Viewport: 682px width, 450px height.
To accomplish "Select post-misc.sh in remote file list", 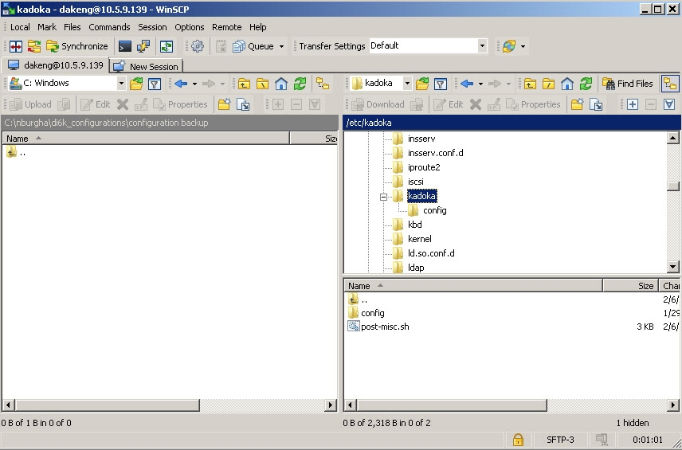I will point(385,327).
